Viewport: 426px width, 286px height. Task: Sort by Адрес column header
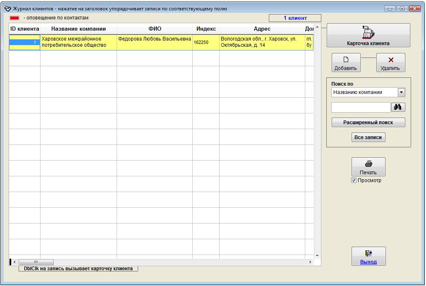point(262,29)
